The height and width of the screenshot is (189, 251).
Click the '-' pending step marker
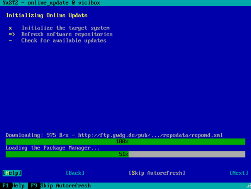(10, 41)
